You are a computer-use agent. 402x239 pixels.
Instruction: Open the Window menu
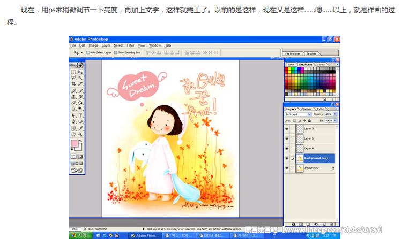[x=155, y=45]
